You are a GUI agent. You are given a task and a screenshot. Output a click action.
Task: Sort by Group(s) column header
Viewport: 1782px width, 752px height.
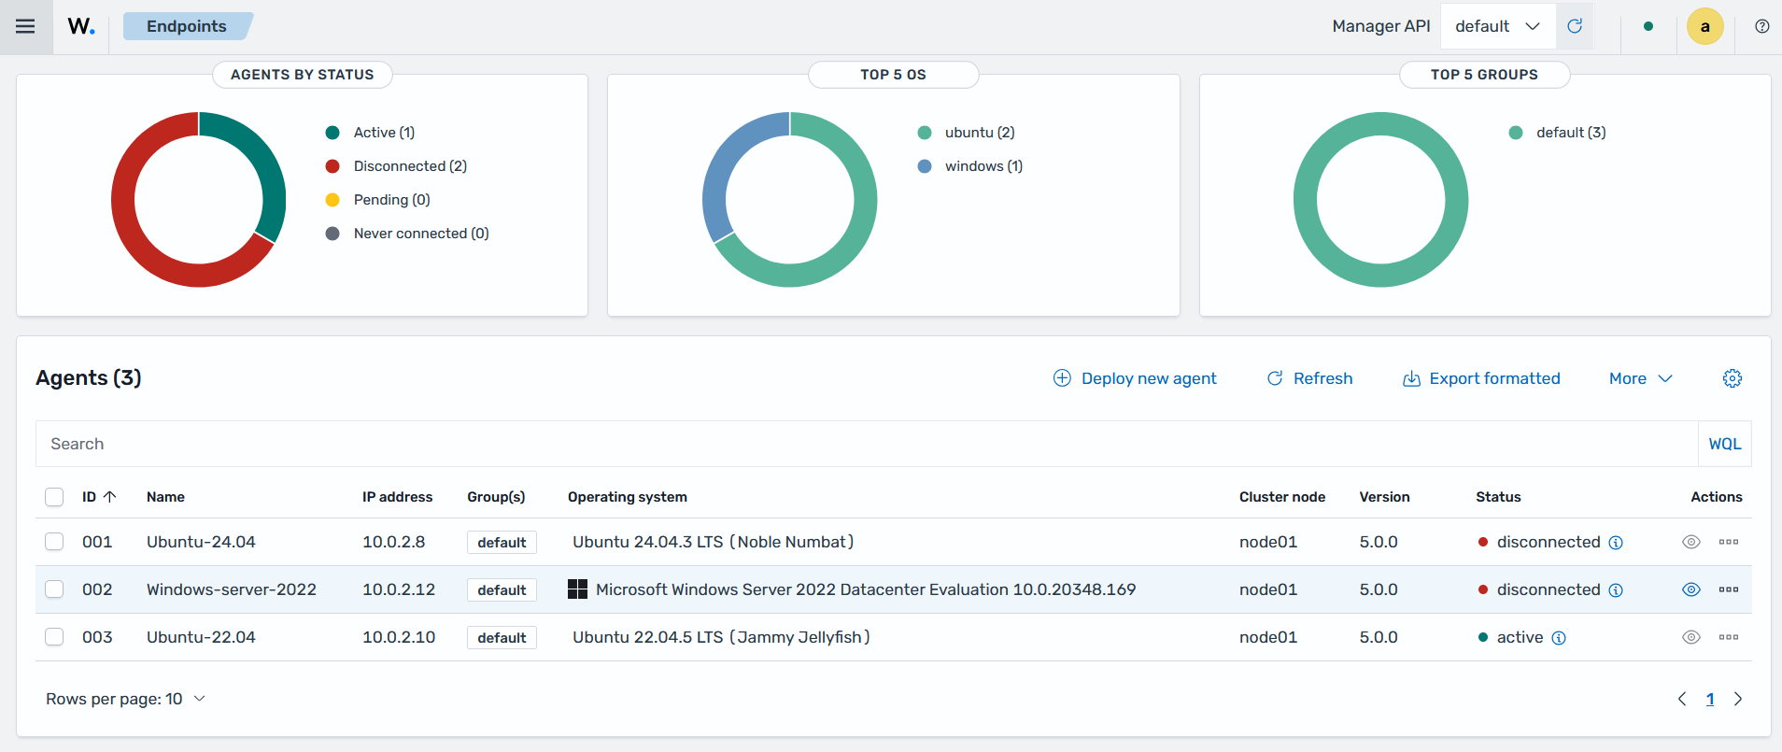(x=496, y=497)
